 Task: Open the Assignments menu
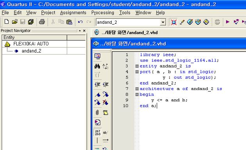click(73, 12)
